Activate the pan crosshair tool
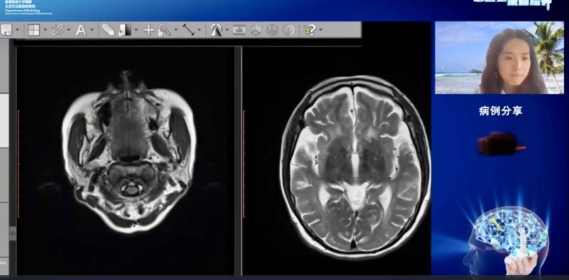The height and width of the screenshot is (280, 569). pyautogui.click(x=149, y=30)
